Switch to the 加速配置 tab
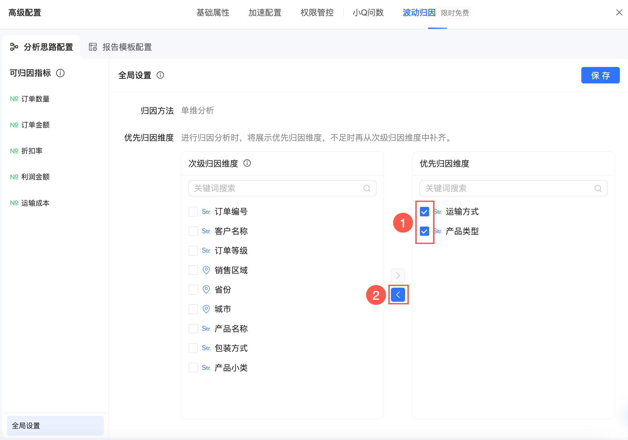 pos(265,12)
